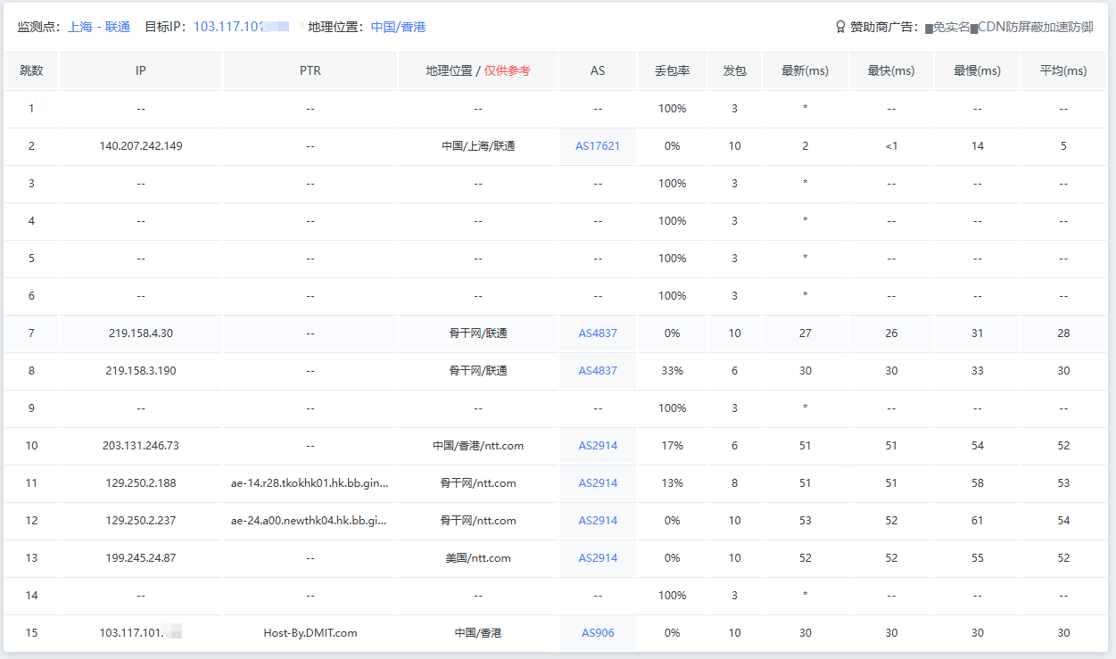Open the 中国/香港 location link in header
Screen dimensions: 1116x659
click(399, 27)
